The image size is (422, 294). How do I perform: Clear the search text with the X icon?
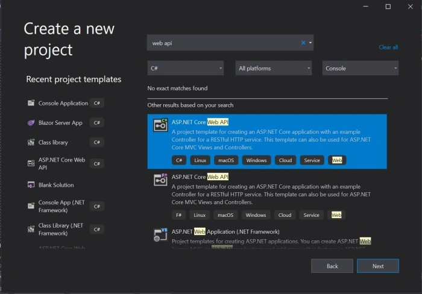pyautogui.click(x=303, y=43)
